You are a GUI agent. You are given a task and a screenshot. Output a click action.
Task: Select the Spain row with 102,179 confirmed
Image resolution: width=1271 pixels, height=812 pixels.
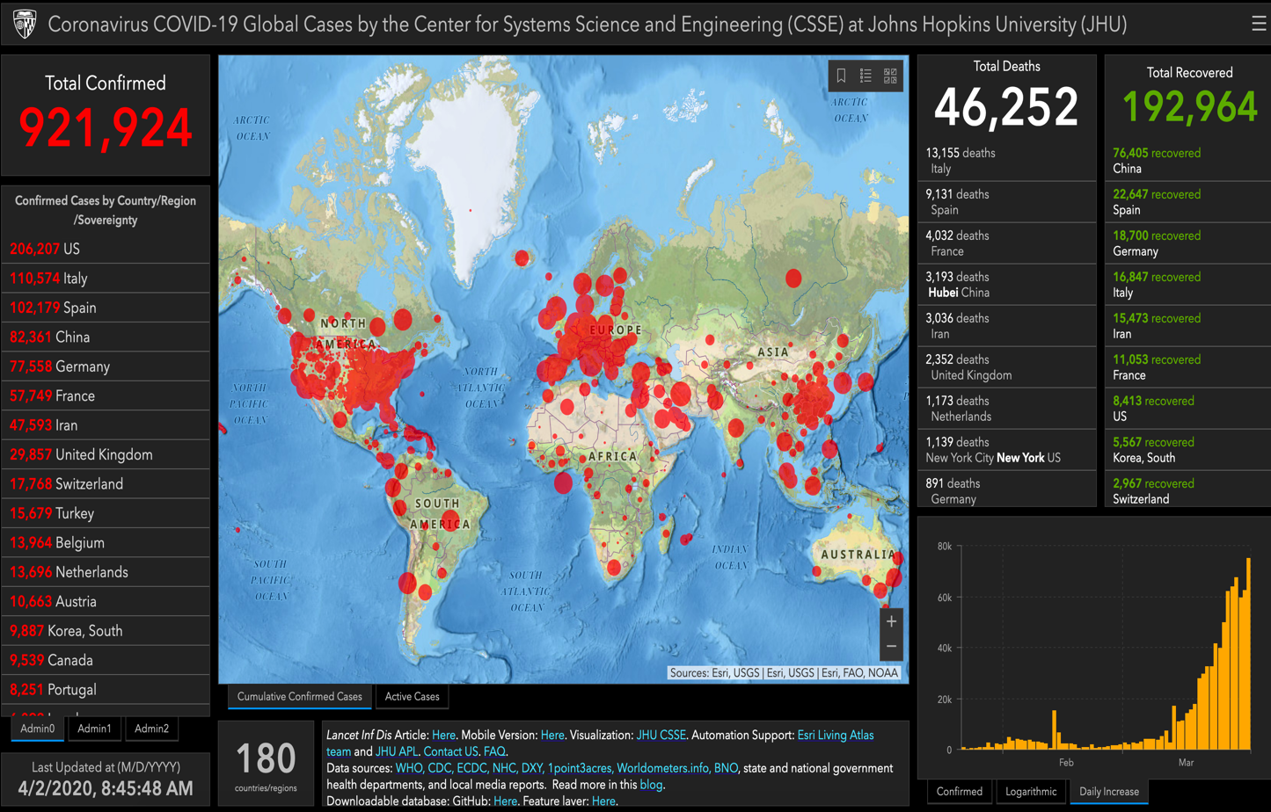click(x=106, y=308)
